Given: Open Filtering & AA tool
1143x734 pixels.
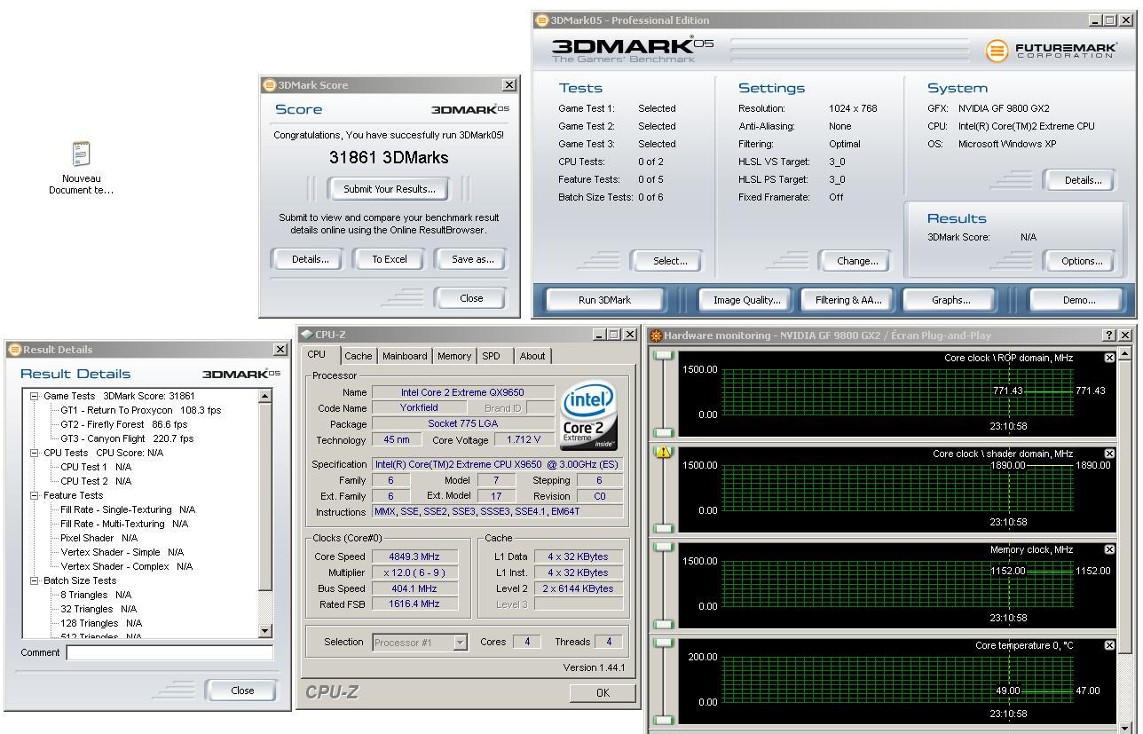Looking at the screenshot, I should [x=848, y=300].
